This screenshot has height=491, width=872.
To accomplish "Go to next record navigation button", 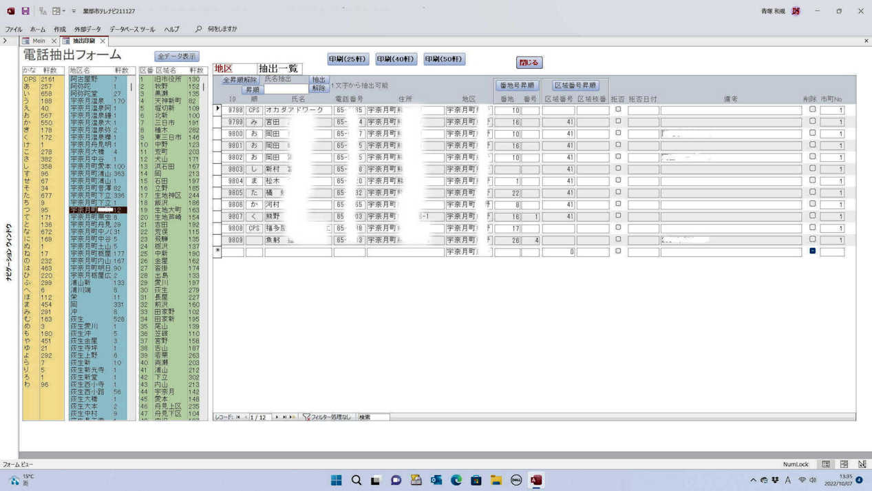I will pyautogui.click(x=277, y=417).
